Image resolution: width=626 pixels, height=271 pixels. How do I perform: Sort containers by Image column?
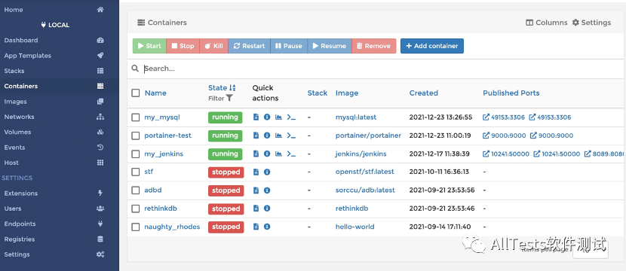pyautogui.click(x=347, y=93)
